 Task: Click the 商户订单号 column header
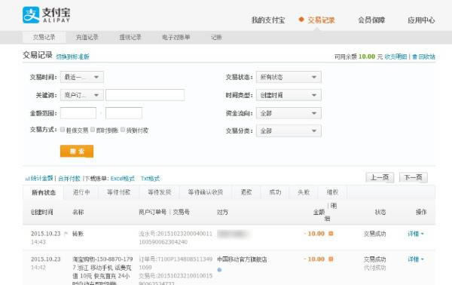coord(152,212)
